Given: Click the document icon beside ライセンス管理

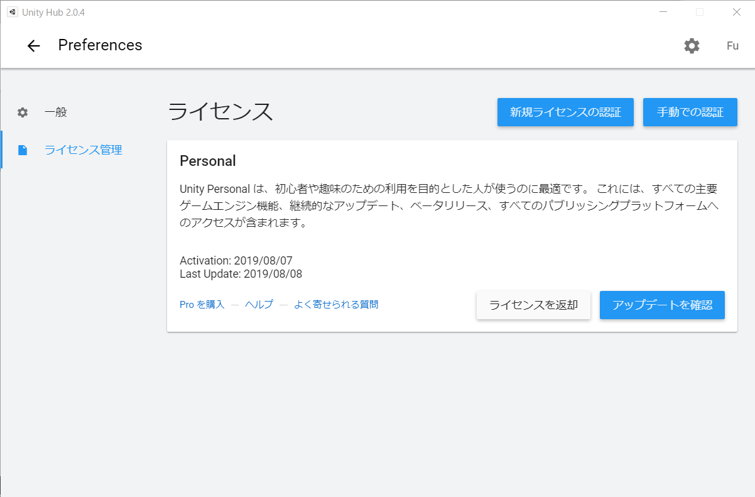Looking at the screenshot, I should click(x=23, y=150).
